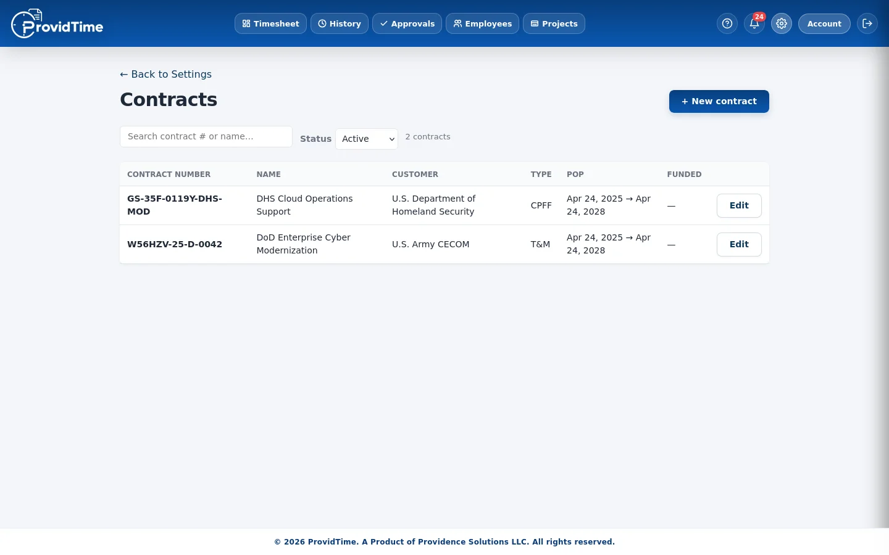
Task: Click the DHS Cloud Operations Support name
Action: (x=304, y=205)
